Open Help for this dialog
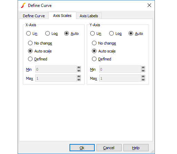The width and height of the screenshot is (177, 154). tap(136, 148)
